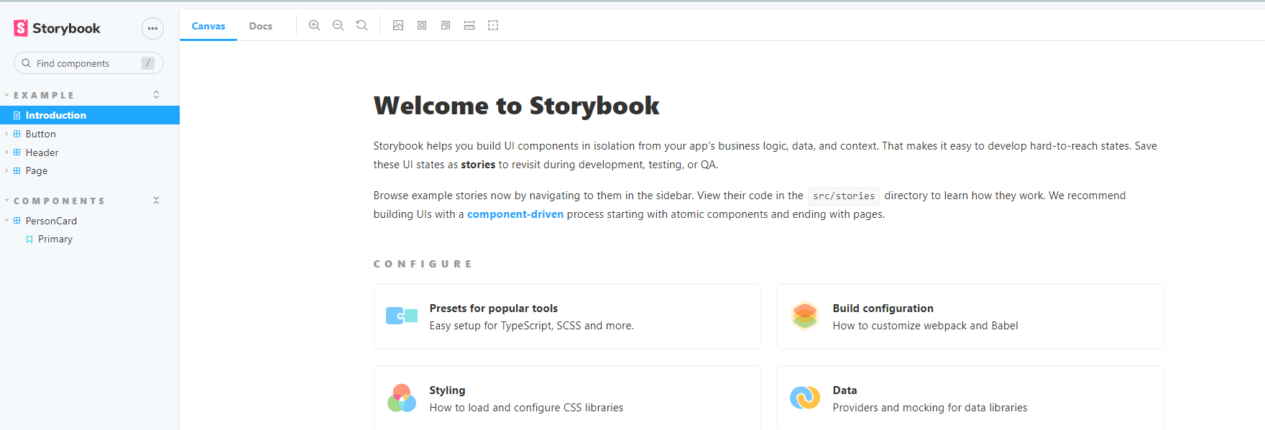Click the Welcome to Storybook heading
The image size is (1265, 430).
pyautogui.click(x=516, y=106)
